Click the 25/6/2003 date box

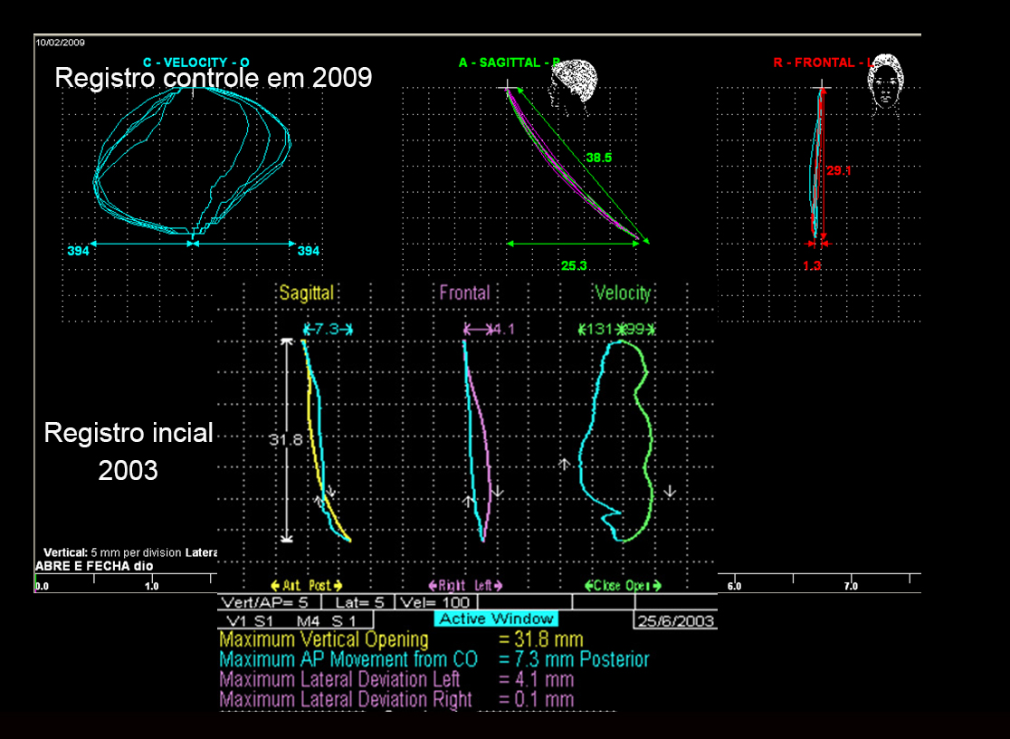[675, 620]
